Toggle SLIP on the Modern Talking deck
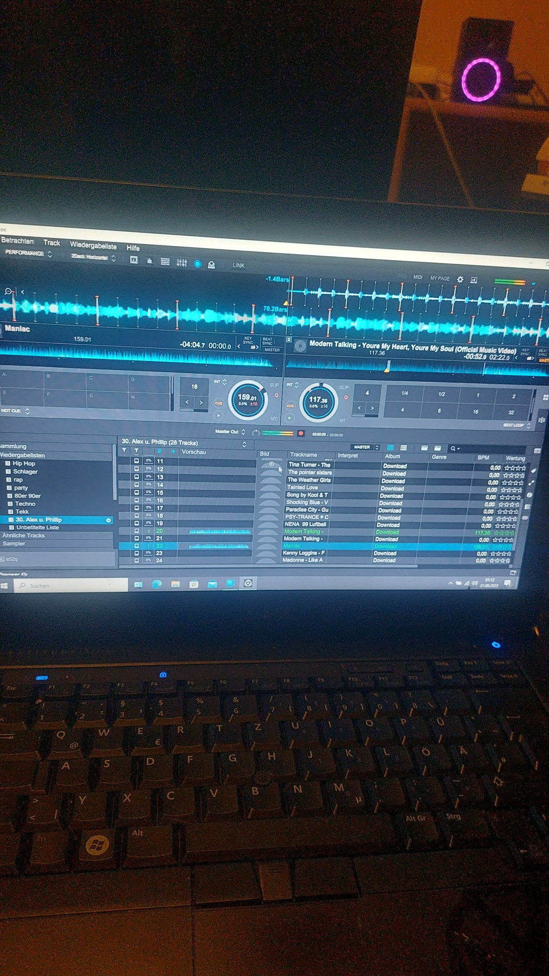The width and height of the screenshot is (549, 976). [x=344, y=387]
